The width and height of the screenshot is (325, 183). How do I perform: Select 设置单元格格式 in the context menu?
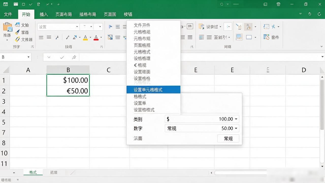point(153,90)
